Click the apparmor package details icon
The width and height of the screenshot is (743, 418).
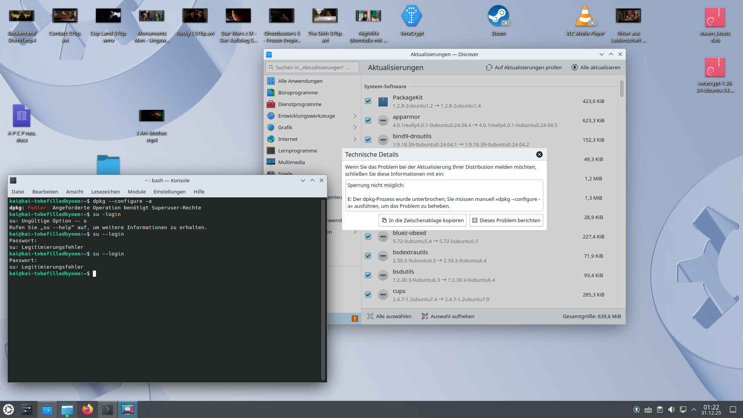tap(383, 120)
